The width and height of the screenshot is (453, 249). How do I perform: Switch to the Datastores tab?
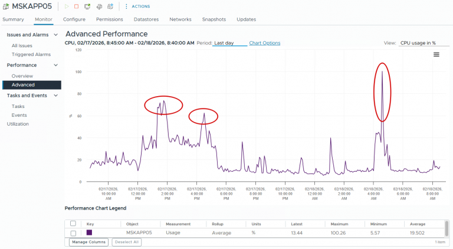pyautogui.click(x=146, y=19)
